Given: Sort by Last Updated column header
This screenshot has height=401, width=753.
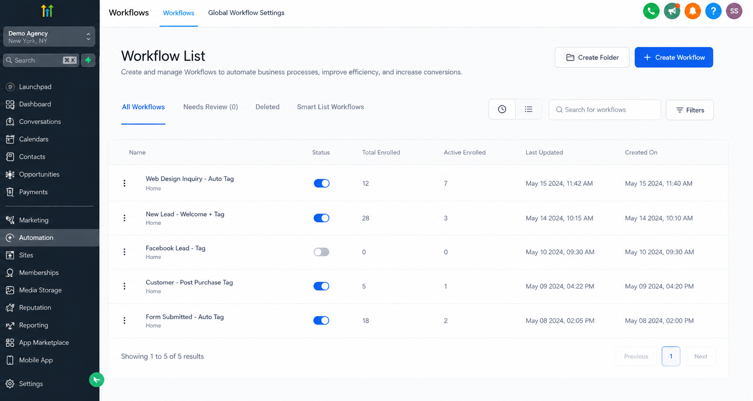Looking at the screenshot, I should click(x=544, y=153).
